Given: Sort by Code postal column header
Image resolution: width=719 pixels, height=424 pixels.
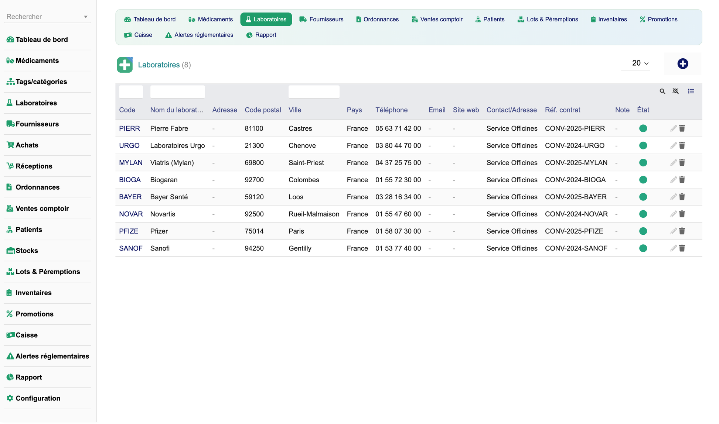Looking at the screenshot, I should click(263, 110).
